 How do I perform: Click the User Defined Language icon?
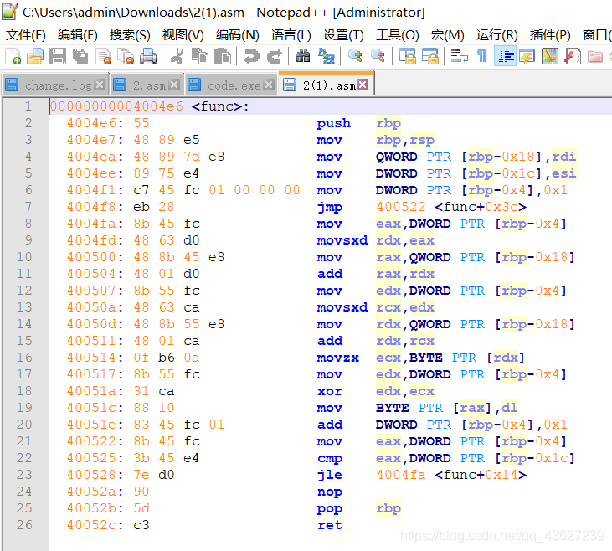coord(527,56)
